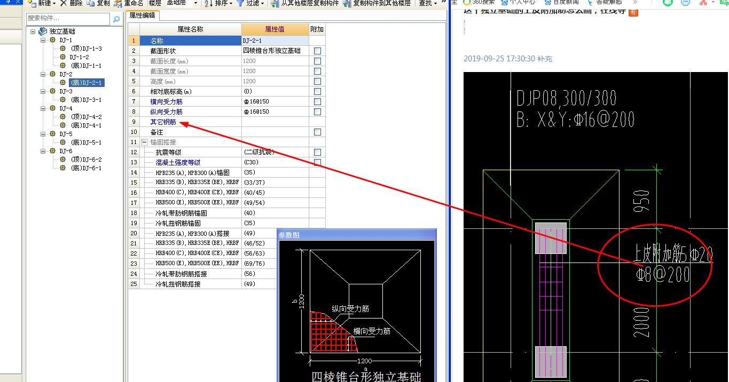Tick the 附加 checkbox for 相对底标高
Screen dimensions: 729x382
pyautogui.click(x=317, y=91)
